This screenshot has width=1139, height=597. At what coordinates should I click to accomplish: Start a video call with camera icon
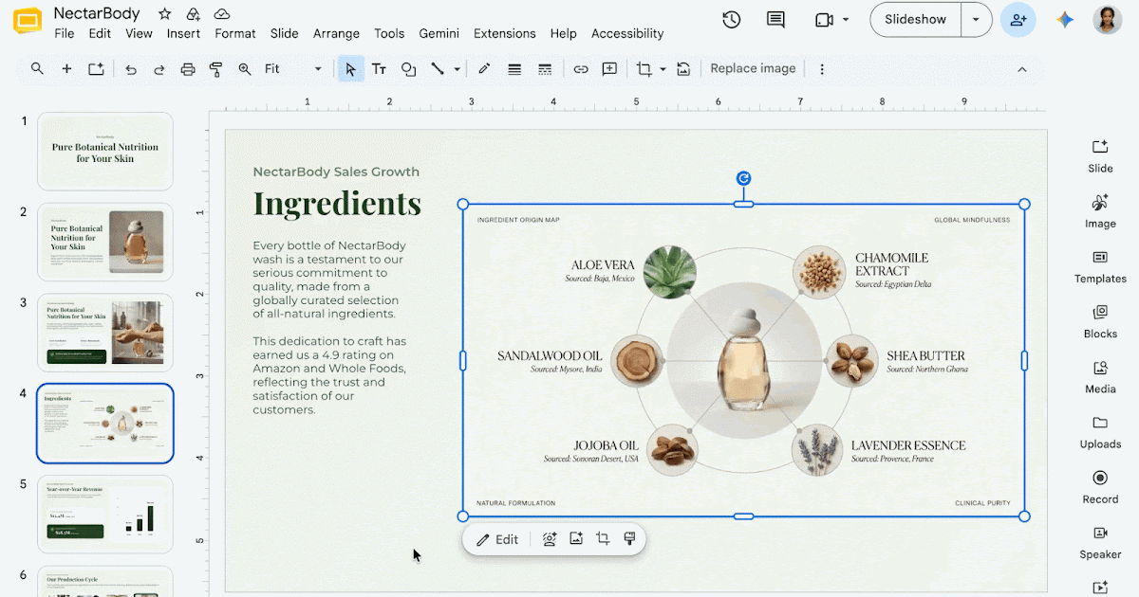[824, 20]
